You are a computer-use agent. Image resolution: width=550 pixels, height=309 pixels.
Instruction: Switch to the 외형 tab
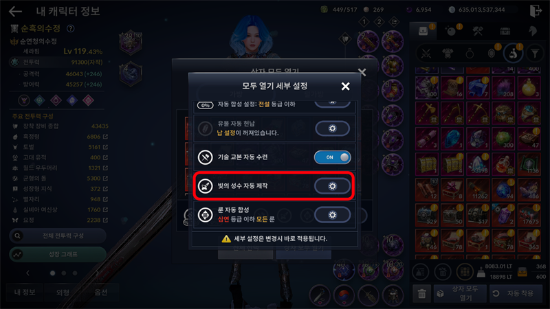coord(63,293)
